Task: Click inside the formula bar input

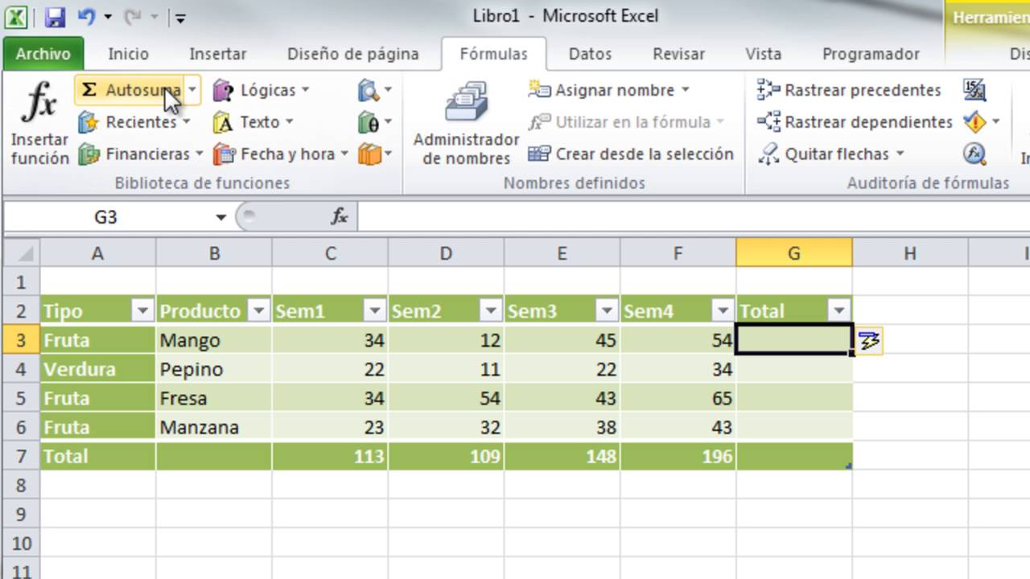Action: [694, 216]
